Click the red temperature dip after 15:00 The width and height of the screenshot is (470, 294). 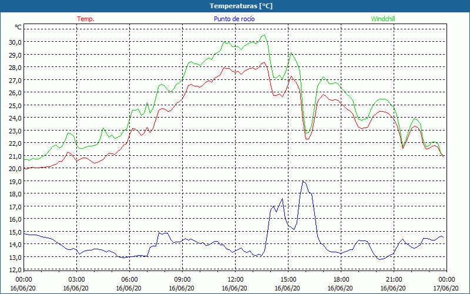coord(307,139)
